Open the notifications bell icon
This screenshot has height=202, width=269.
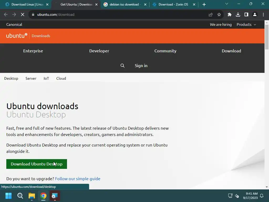262,196
